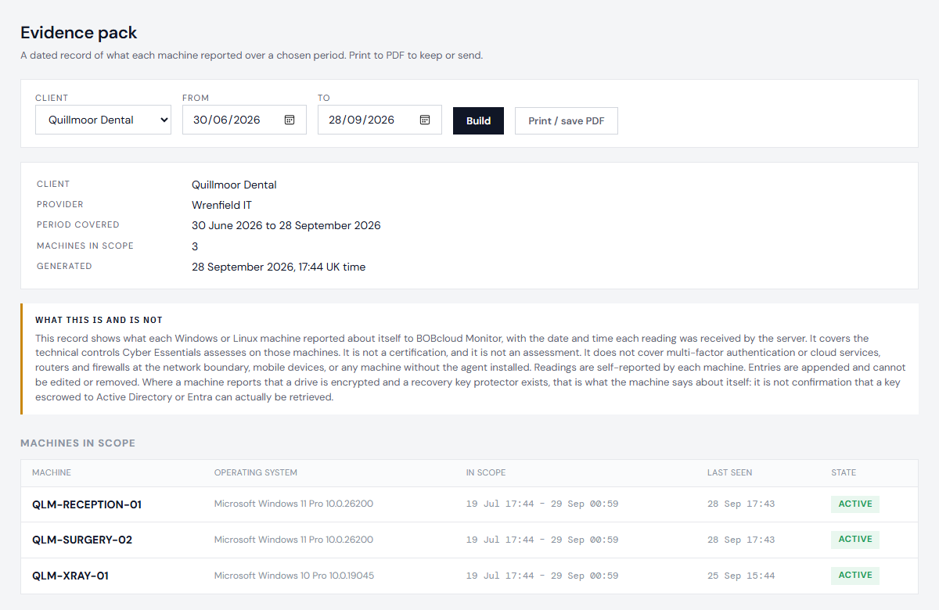Select the QLM-SURGERY-02 machine name
939x610 pixels.
pyautogui.click(x=82, y=540)
